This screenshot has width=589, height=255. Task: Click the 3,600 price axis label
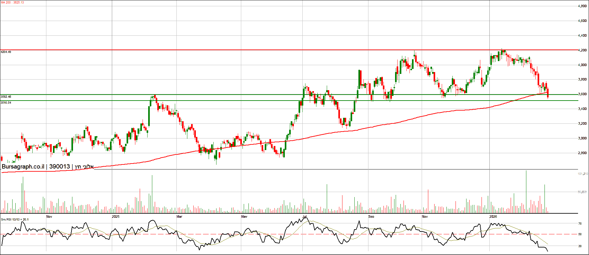(582, 94)
